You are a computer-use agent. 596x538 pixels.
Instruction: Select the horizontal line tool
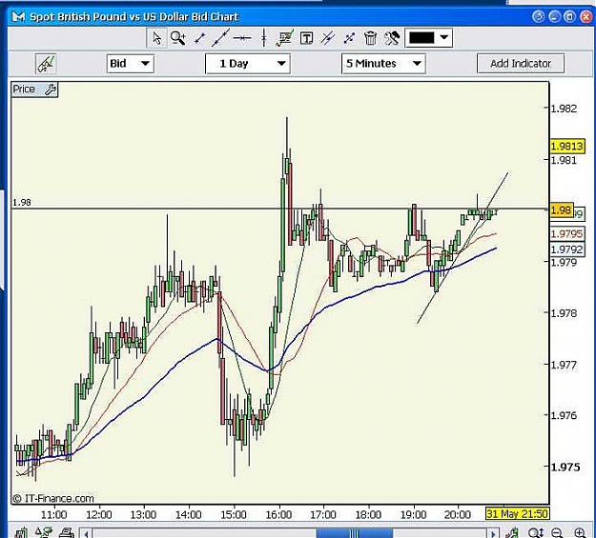pos(242,38)
